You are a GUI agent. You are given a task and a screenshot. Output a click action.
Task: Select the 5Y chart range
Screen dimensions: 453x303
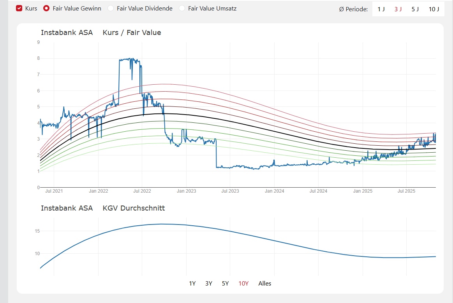coord(225,283)
